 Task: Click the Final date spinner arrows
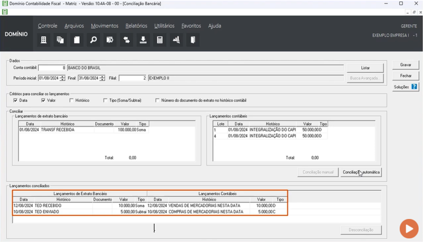[103, 78]
